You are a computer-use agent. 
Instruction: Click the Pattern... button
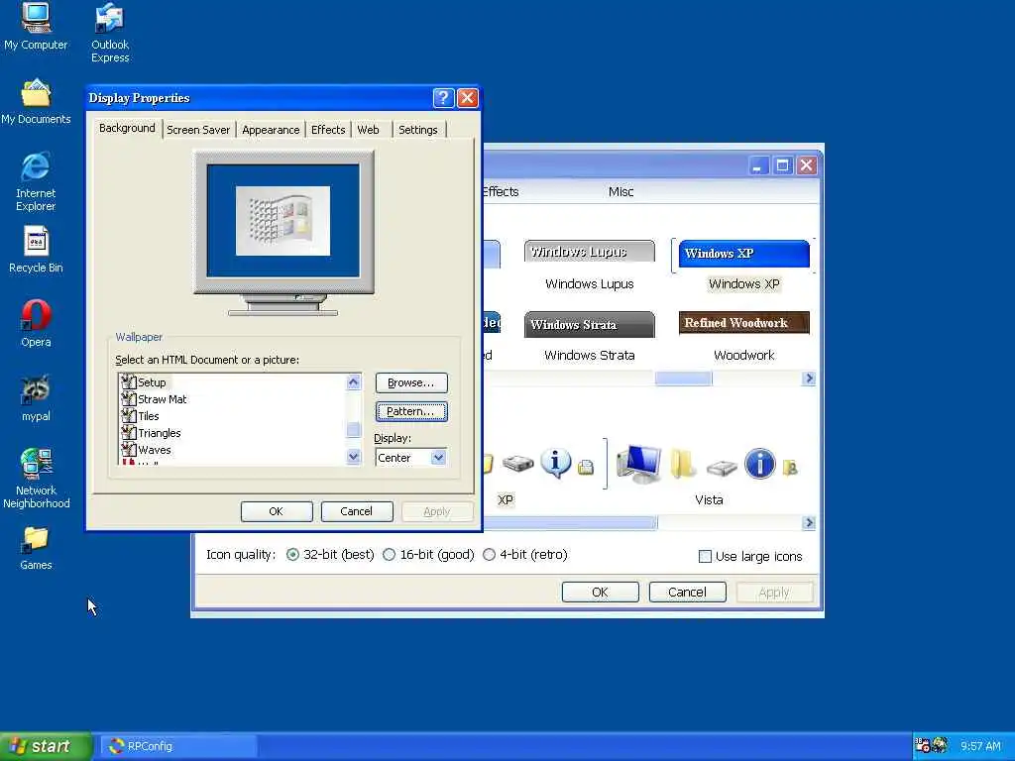tap(411, 411)
